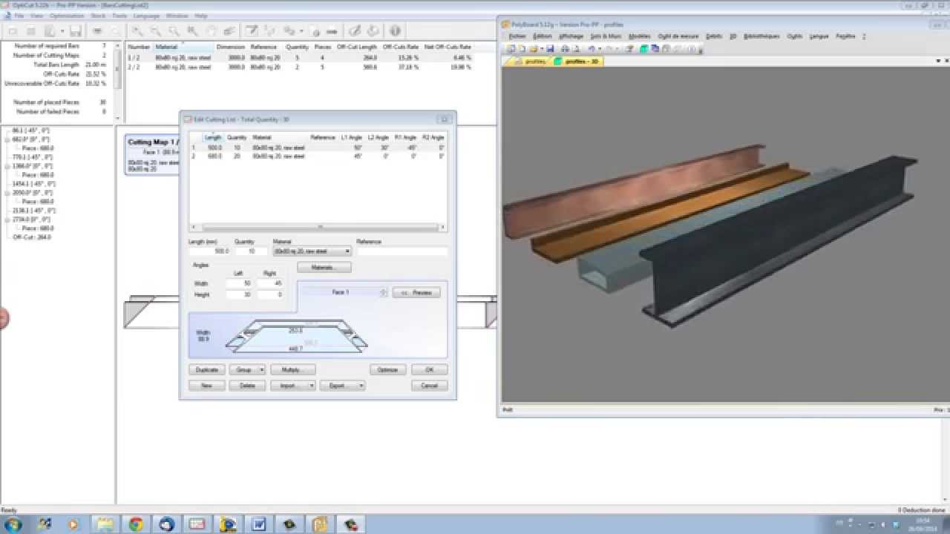Collapse the 2050.0 tree node in left panel
Viewport: 950px width, 534px height.
tap(7, 193)
